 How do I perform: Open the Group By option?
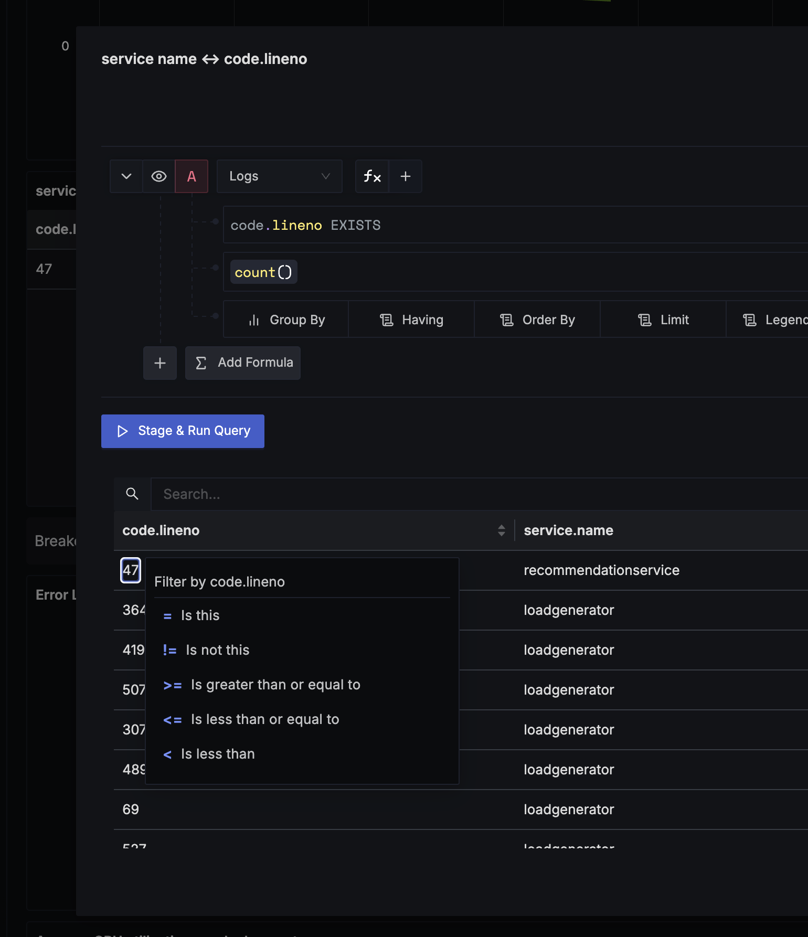click(286, 320)
